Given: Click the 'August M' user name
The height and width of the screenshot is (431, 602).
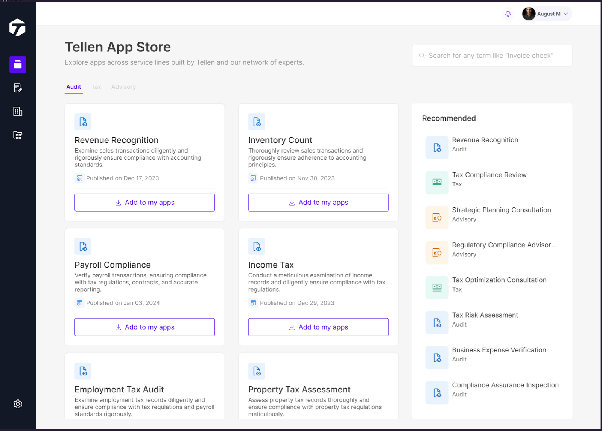Looking at the screenshot, I should (549, 14).
